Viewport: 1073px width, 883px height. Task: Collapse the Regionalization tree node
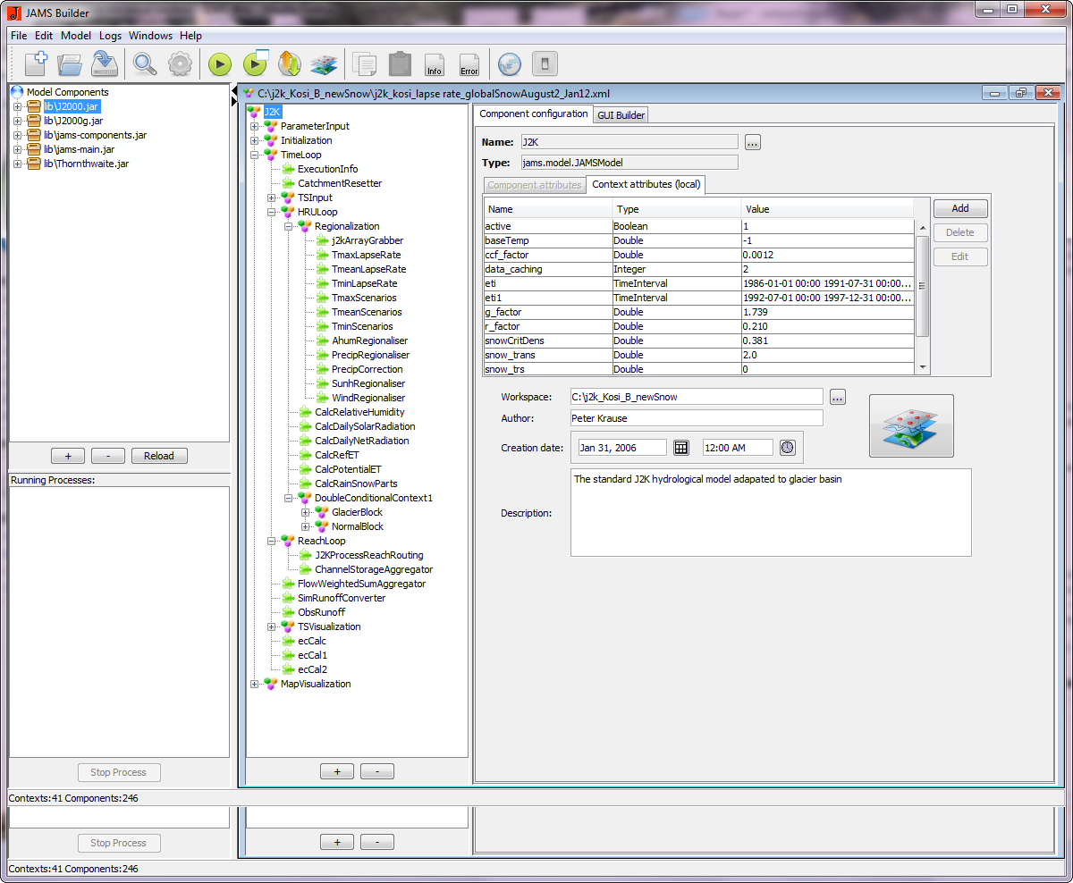click(289, 226)
